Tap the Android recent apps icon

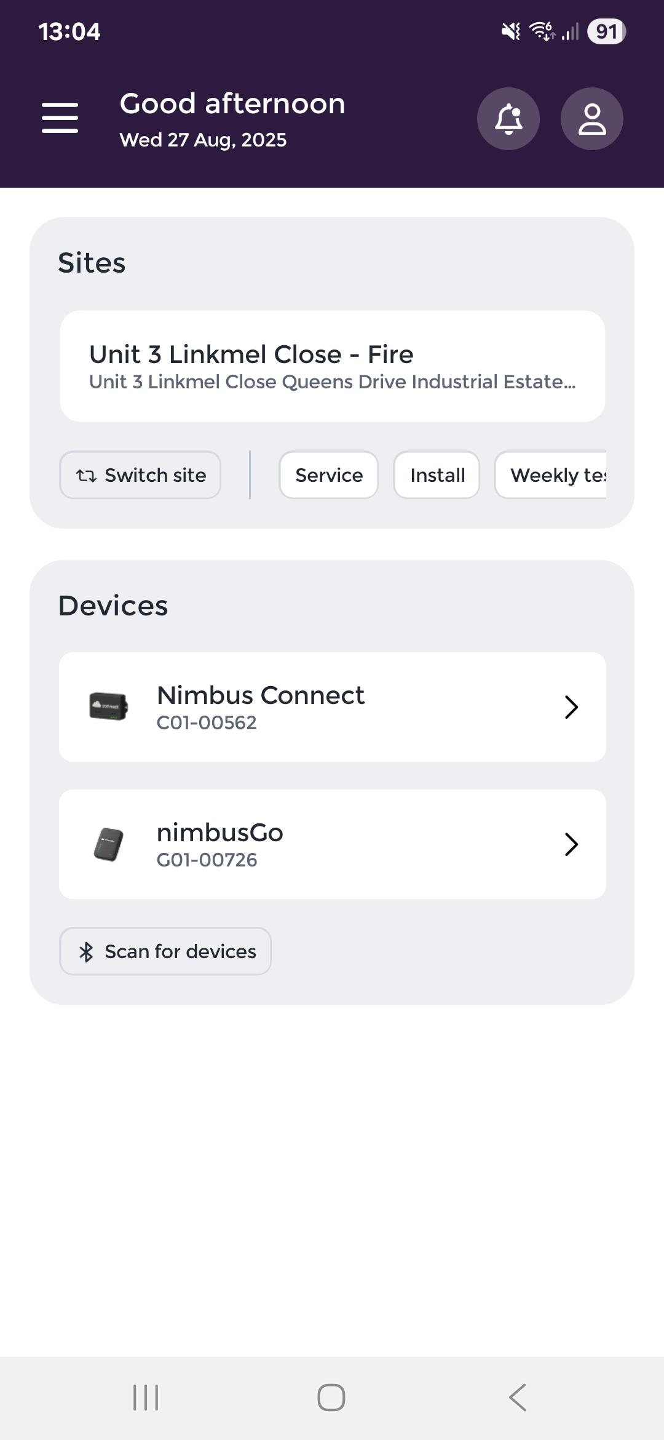pos(146,1397)
